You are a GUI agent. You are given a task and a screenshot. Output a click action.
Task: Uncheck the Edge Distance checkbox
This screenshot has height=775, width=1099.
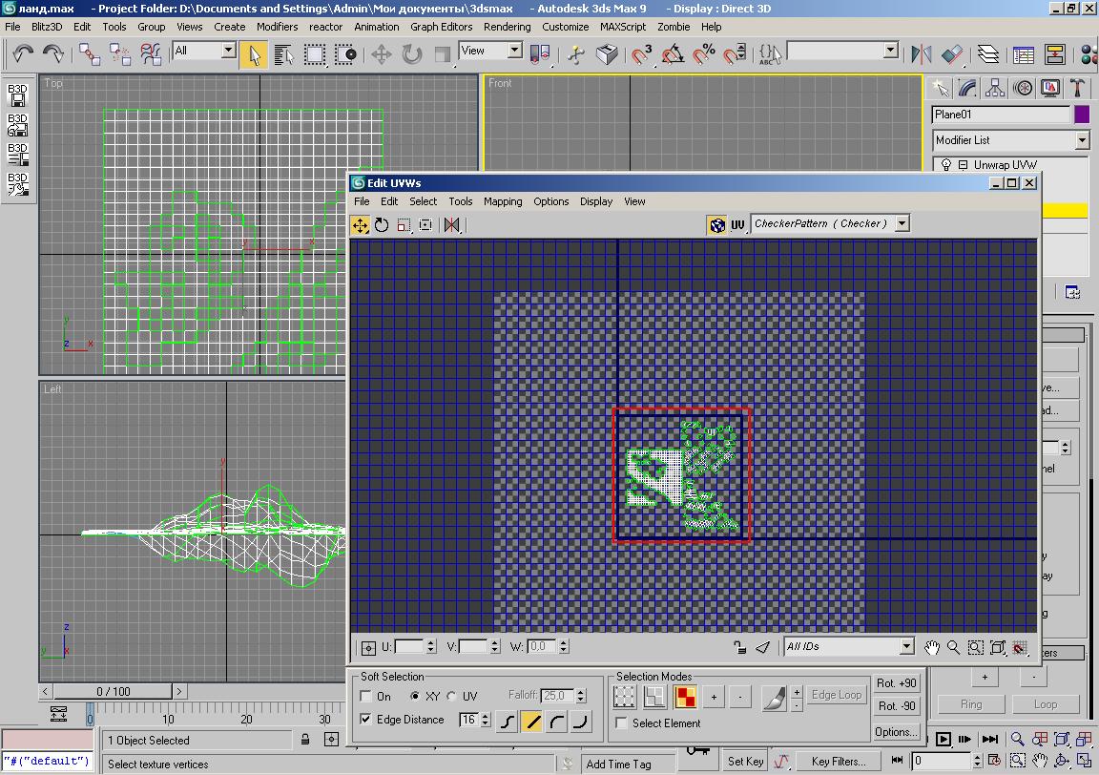point(366,720)
